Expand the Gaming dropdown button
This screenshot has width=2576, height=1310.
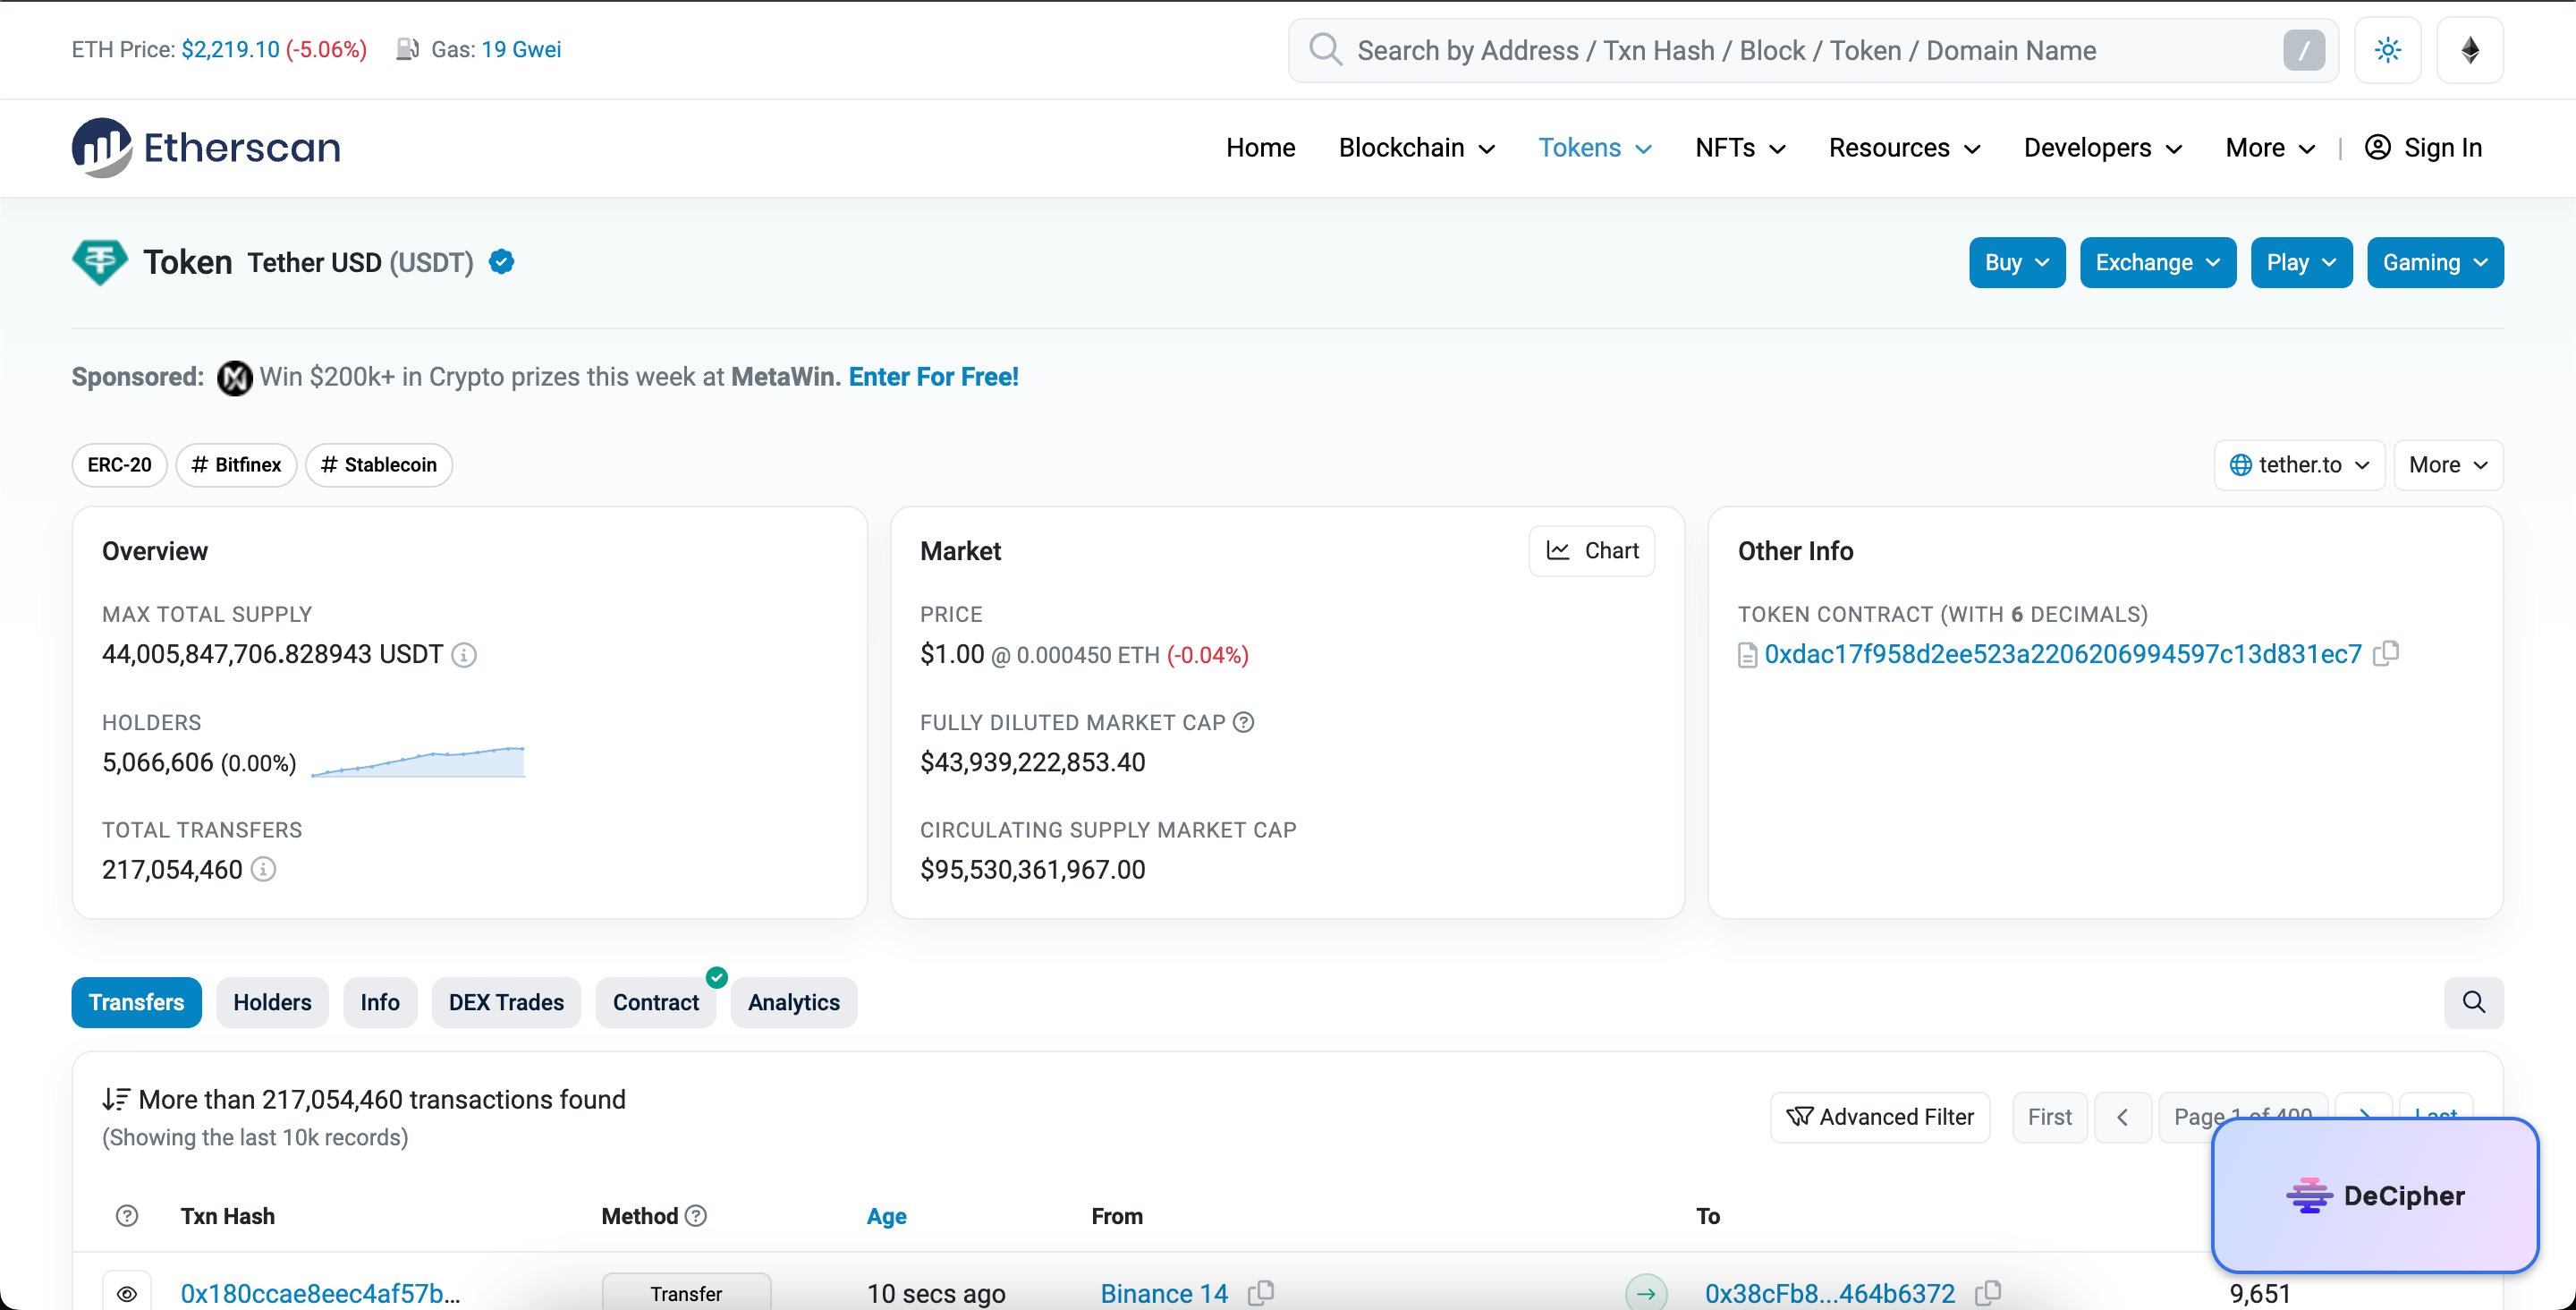[x=2434, y=262]
